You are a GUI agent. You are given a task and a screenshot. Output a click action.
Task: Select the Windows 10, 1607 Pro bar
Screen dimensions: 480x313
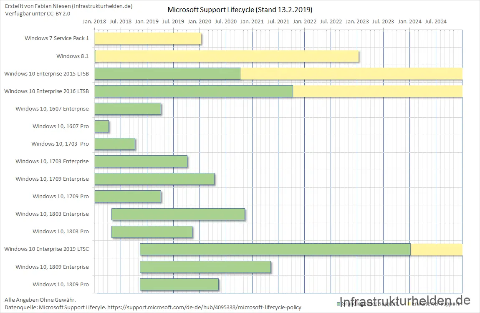pos(102,126)
